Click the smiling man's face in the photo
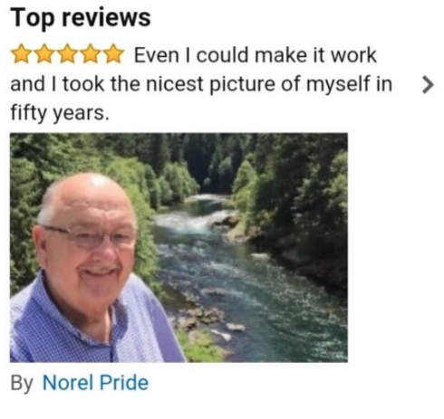Image resolution: width=444 pixels, height=419 pixels. coord(88,242)
